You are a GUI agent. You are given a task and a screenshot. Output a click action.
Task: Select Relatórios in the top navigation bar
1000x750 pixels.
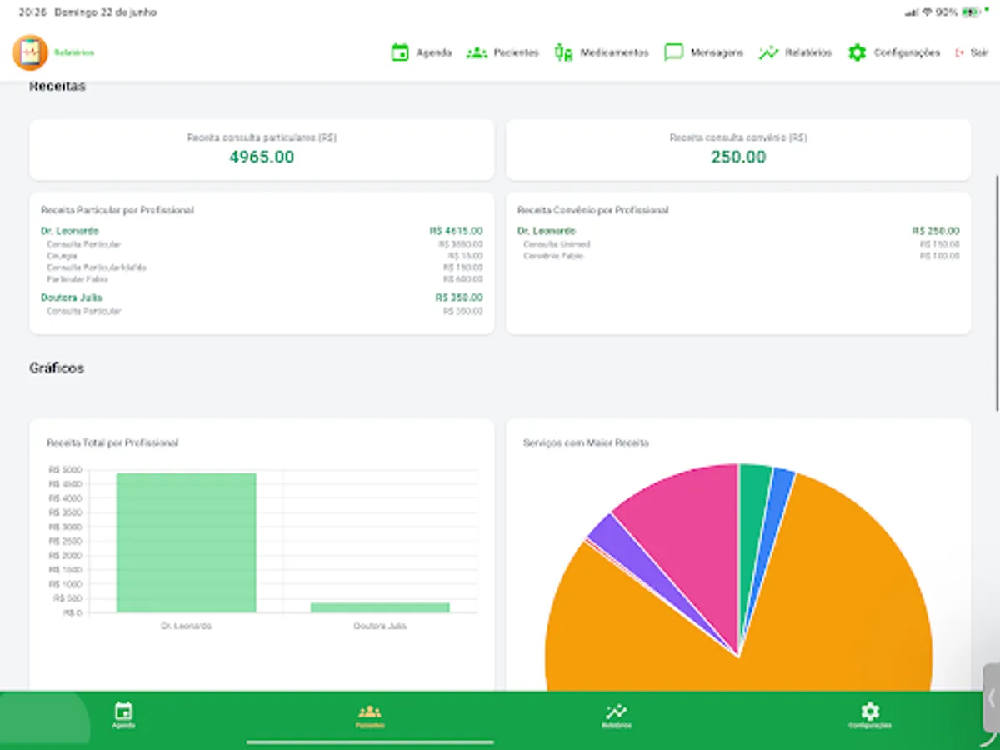pyautogui.click(x=795, y=52)
